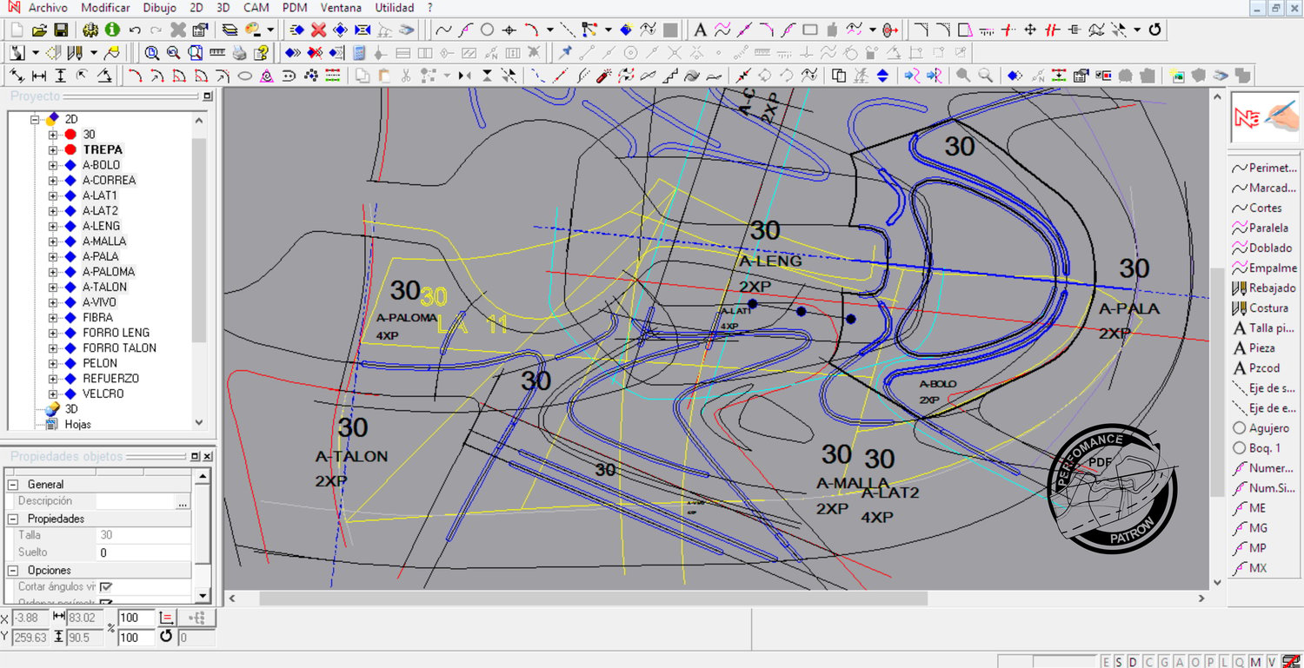Collapse the General properties section
This screenshot has width=1304, height=668.
click(12, 485)
